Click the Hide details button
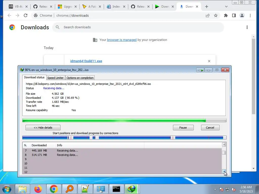The width and height of the screenshot is (259, 194). click(43, 128)
